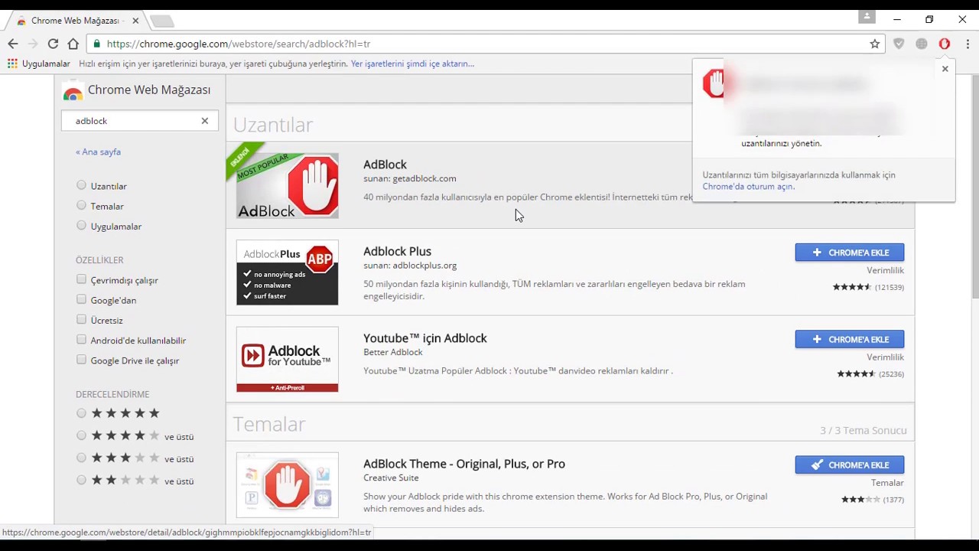
Task: Select four stars ve üstü filter
Action: coord(81,435)
